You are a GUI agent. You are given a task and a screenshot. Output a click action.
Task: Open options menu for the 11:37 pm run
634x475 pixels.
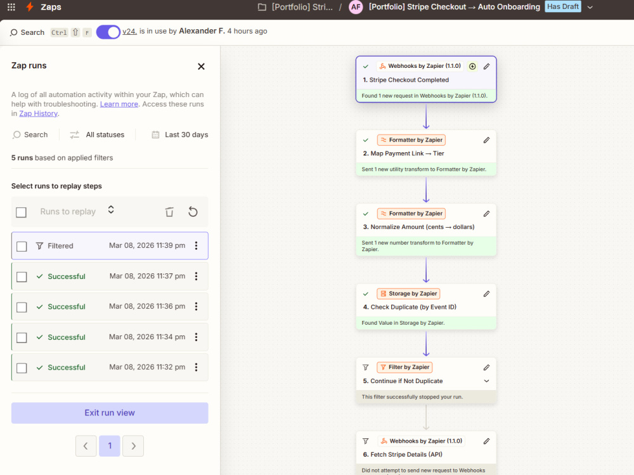pyautogui.click(x=196, y=276)
